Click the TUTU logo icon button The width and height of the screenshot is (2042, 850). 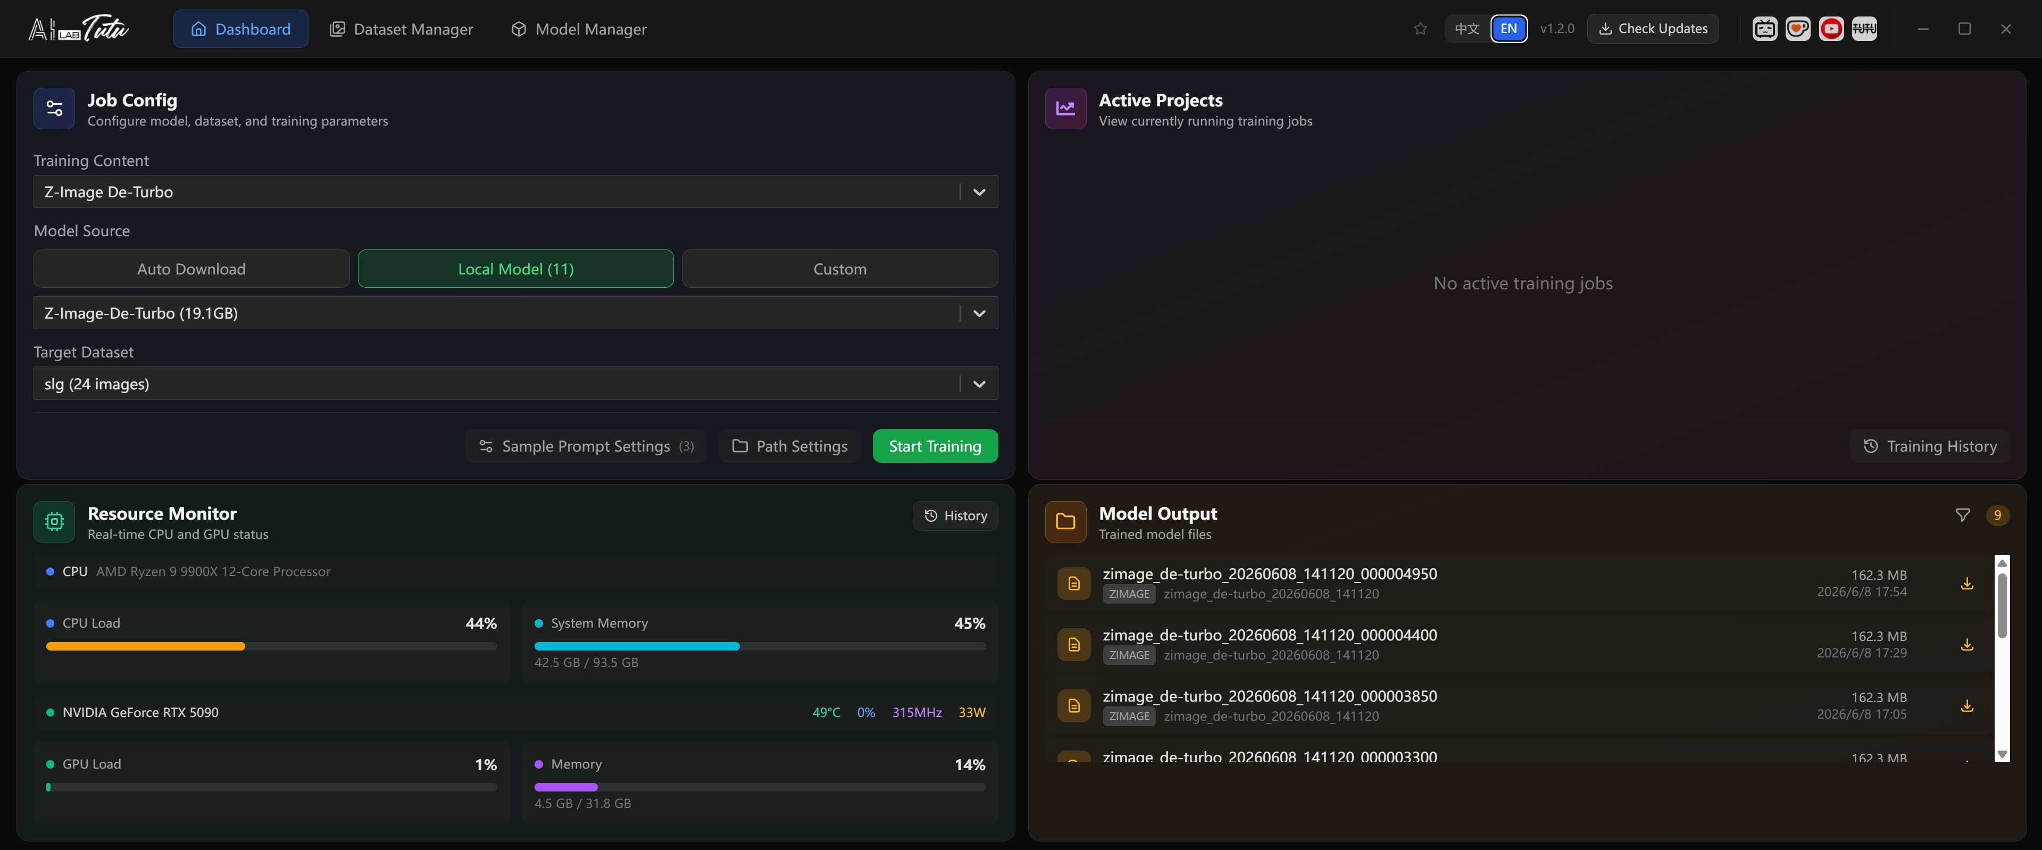click(1864, 29)
